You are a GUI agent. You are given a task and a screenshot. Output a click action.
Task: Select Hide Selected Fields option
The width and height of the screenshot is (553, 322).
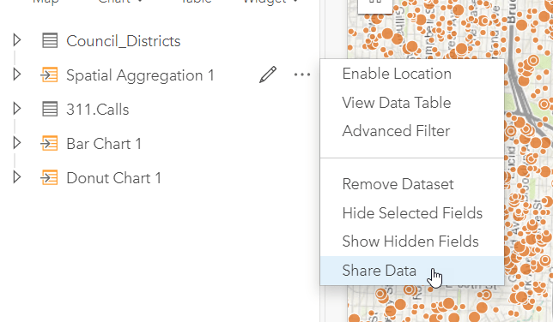pos(412,213)
